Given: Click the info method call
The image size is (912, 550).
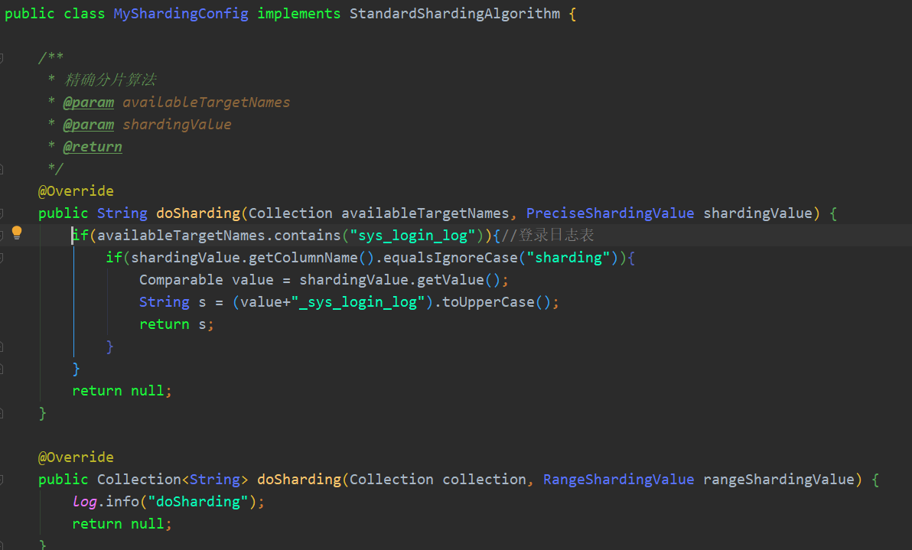Looking at the screenshot, I should coord(122,502).
